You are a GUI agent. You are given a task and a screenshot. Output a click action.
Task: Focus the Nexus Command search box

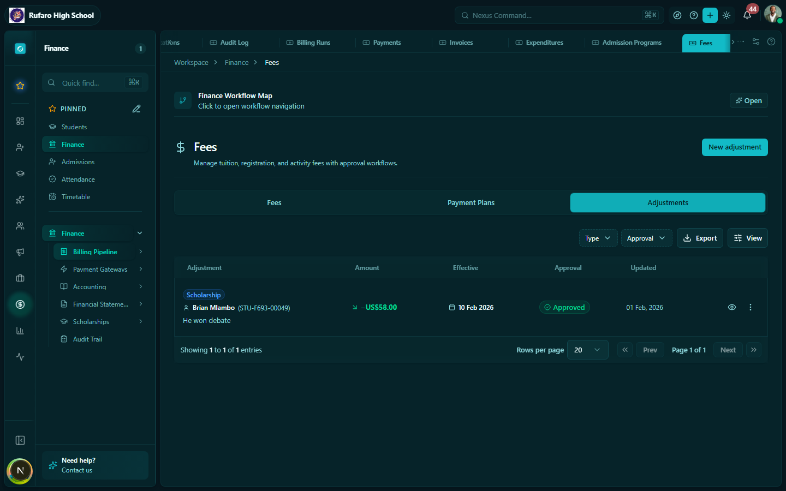coord(559,15)
